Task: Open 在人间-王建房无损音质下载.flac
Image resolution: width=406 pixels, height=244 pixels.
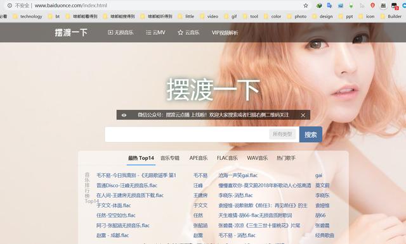Action: click(130, 195)
